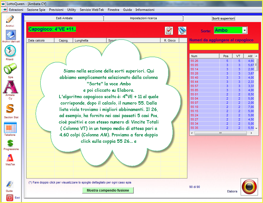Click the horizontal scrollbar right arrow
Image resolution: width=263 pixels, height=203 pixels.
tap(252, 133)
